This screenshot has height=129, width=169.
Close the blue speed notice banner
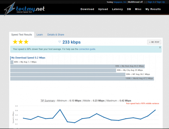click(160, 47)
